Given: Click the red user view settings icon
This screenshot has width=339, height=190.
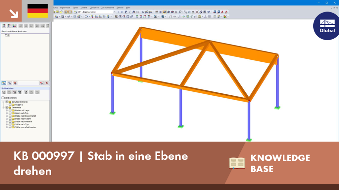Looking at the screenshot, I should [15, 83].
